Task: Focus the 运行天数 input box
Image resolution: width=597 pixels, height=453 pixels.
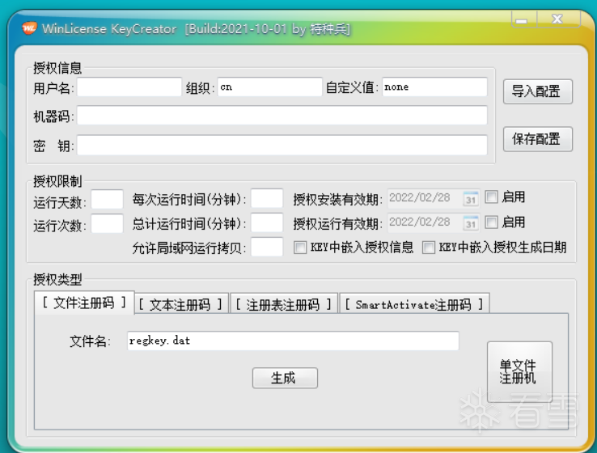Action: [x=107, y=199]
